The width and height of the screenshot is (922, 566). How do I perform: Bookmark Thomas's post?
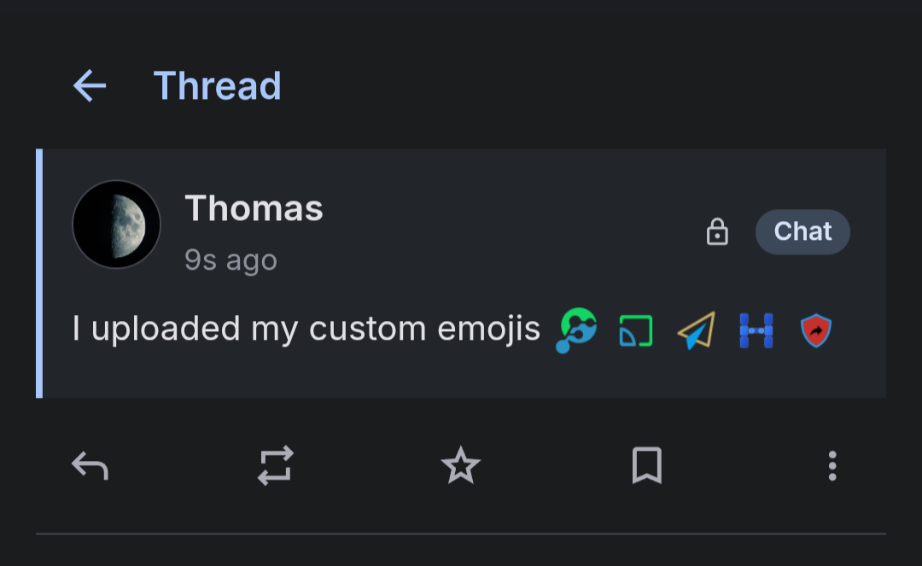point(647,466)
